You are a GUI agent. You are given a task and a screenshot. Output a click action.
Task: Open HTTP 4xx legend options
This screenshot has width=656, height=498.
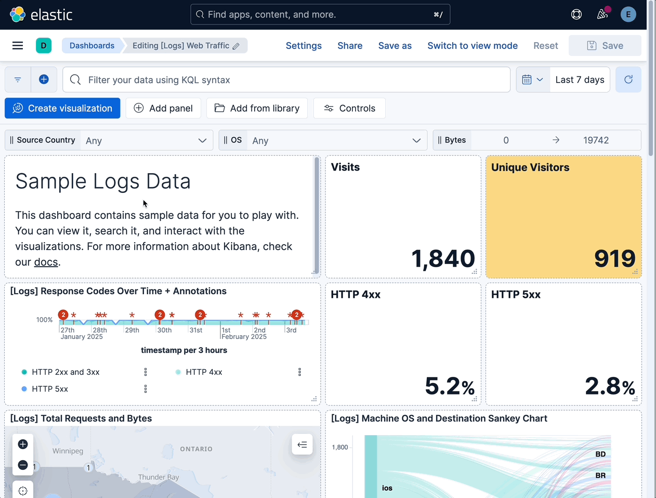coord(299,372)
